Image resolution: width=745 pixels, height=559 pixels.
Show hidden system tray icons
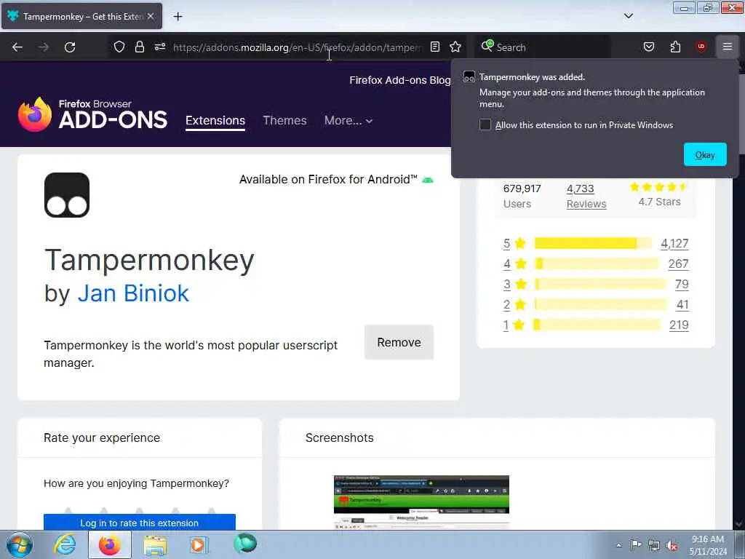tap(618, 545)
